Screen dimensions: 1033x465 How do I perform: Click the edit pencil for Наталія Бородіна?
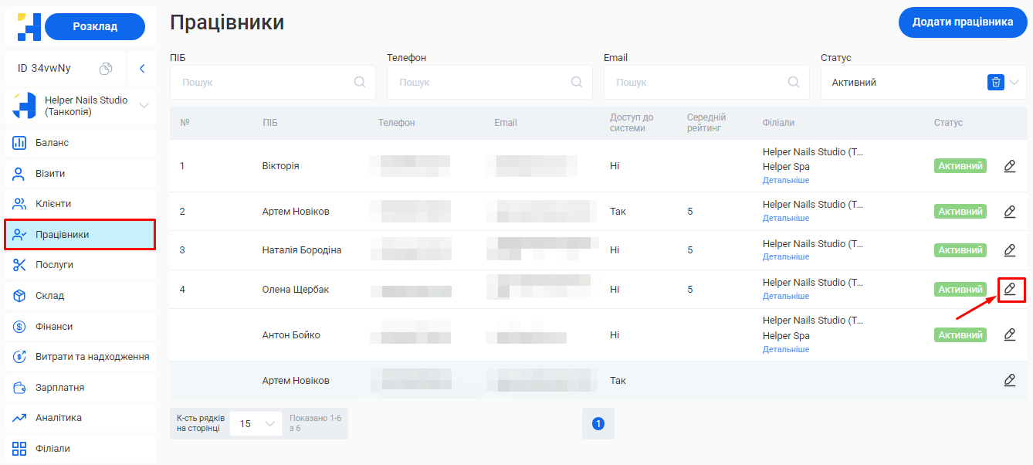(1010, 250)
